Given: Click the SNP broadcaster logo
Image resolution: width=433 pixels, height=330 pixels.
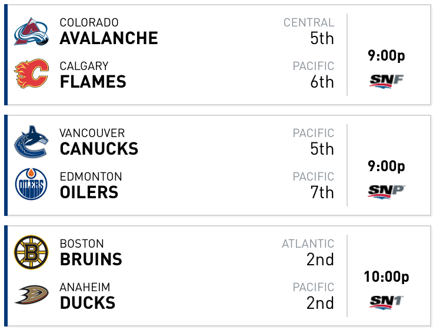Looking at the screenshot, I should 387,192.
